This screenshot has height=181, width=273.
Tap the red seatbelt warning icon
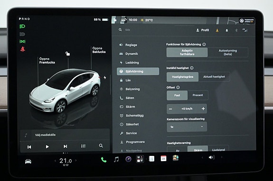click(23, 49)
